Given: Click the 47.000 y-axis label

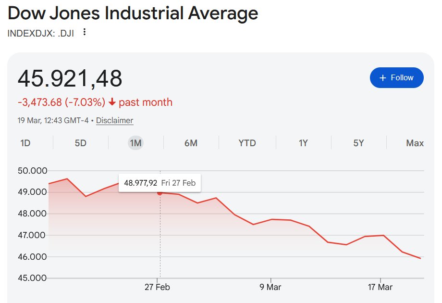Looking at the screenshot, I should click(32, 235).
